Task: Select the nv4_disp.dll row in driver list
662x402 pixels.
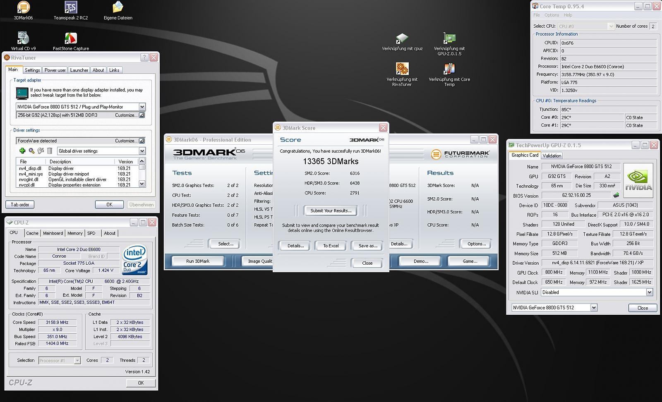Action: (x=77, y=168)
